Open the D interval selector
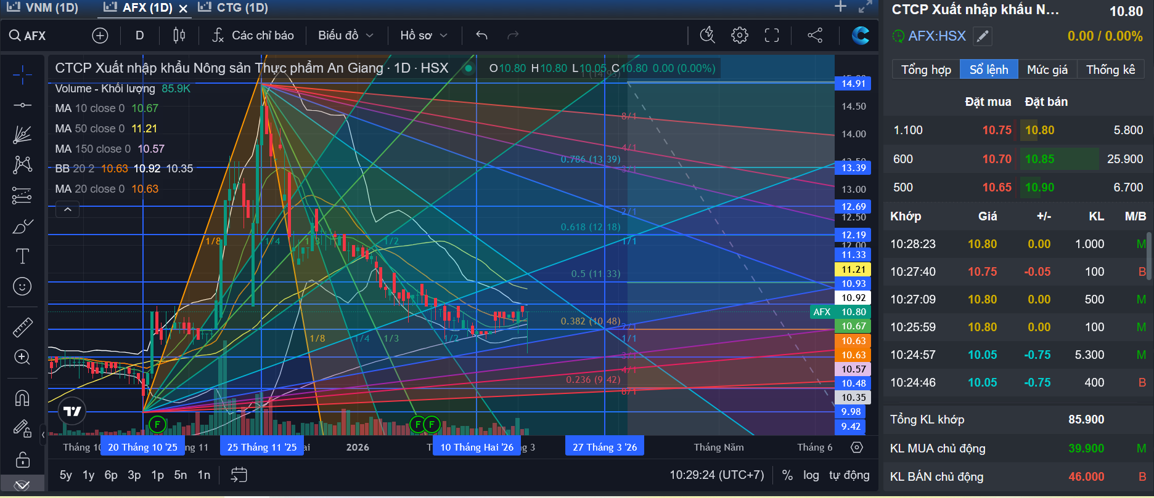 (140, 36)
